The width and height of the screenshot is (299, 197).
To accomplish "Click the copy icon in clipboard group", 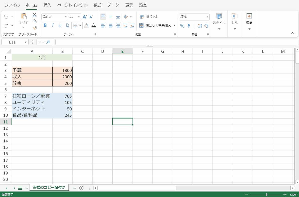I will coord(35,21).
